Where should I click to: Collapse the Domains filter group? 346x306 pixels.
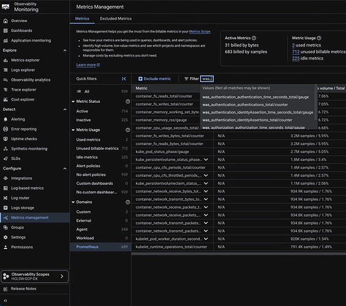click(73, 202)
